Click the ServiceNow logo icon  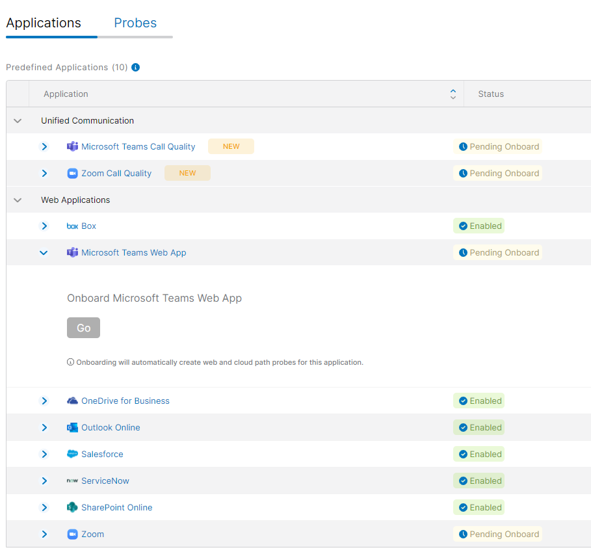71,481
